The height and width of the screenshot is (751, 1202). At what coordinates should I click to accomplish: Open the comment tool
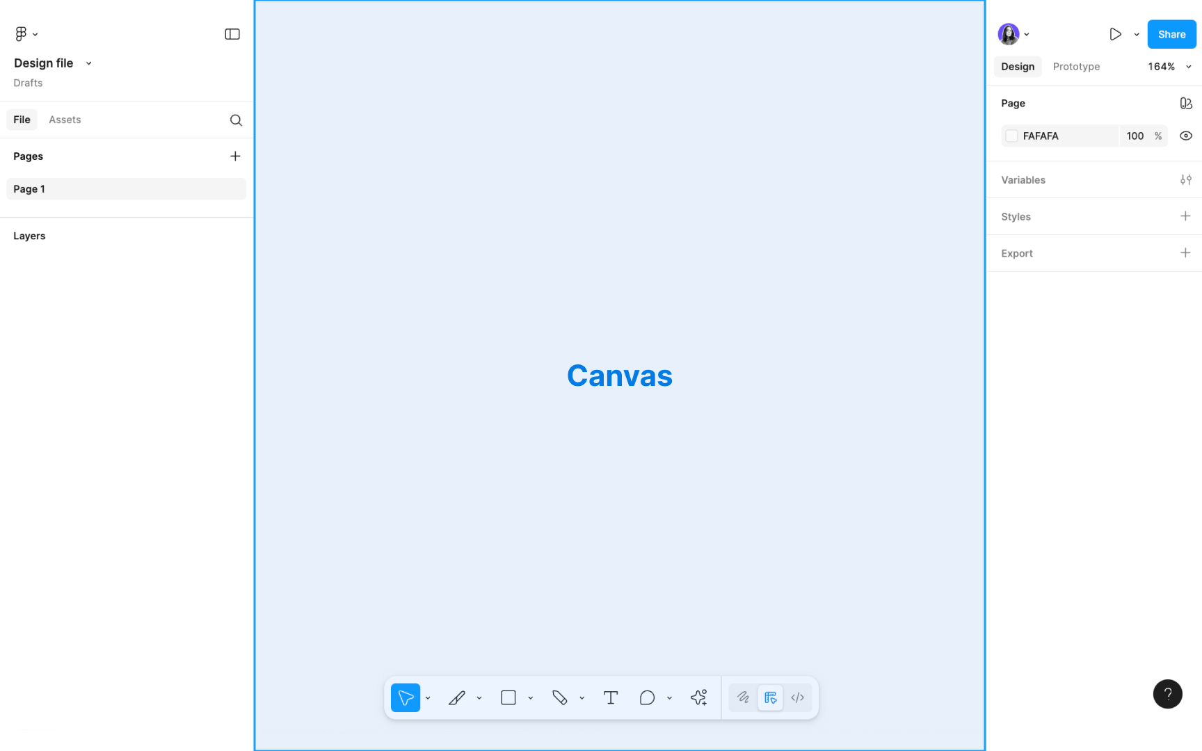click(x=646, y=697)
